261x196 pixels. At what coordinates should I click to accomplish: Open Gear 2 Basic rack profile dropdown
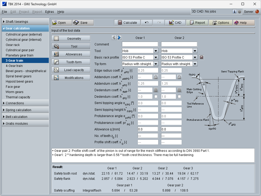195,57
